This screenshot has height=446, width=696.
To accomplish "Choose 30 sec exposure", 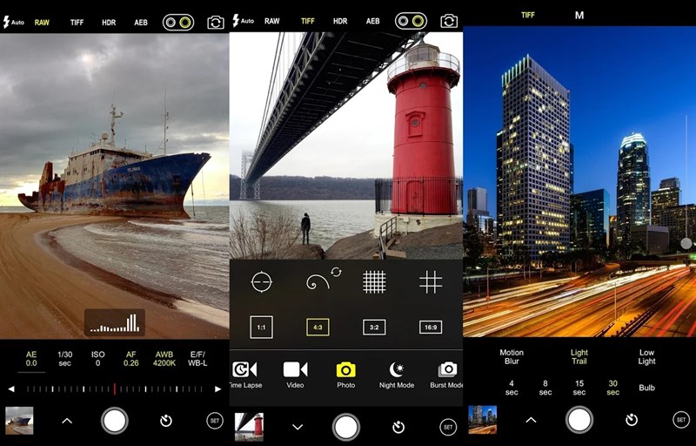I will [x=613, y=388].
